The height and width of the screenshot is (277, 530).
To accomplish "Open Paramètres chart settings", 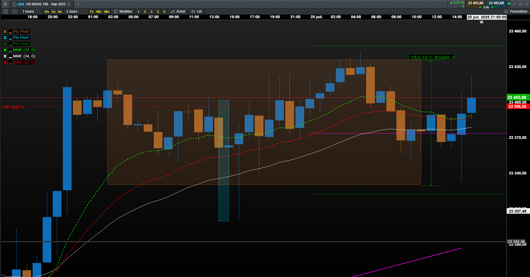I will click(x=516, y=11).
